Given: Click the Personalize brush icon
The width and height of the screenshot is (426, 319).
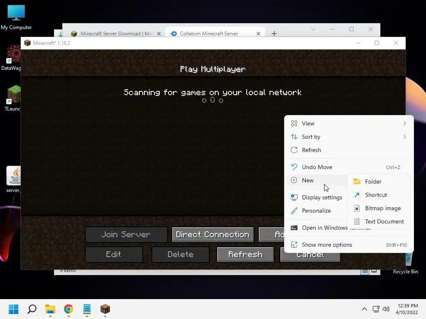Looking at the screenshot, I should (294, 211).
